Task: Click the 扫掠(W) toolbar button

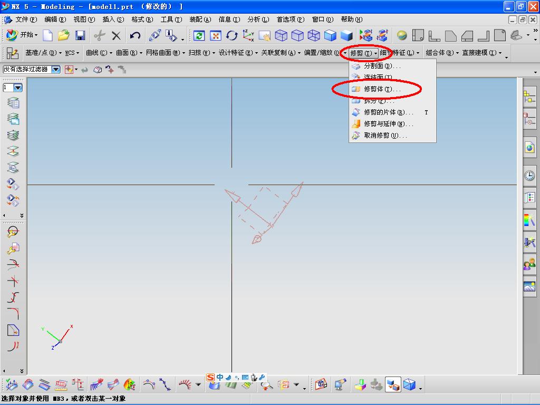Action: [202, 53]
